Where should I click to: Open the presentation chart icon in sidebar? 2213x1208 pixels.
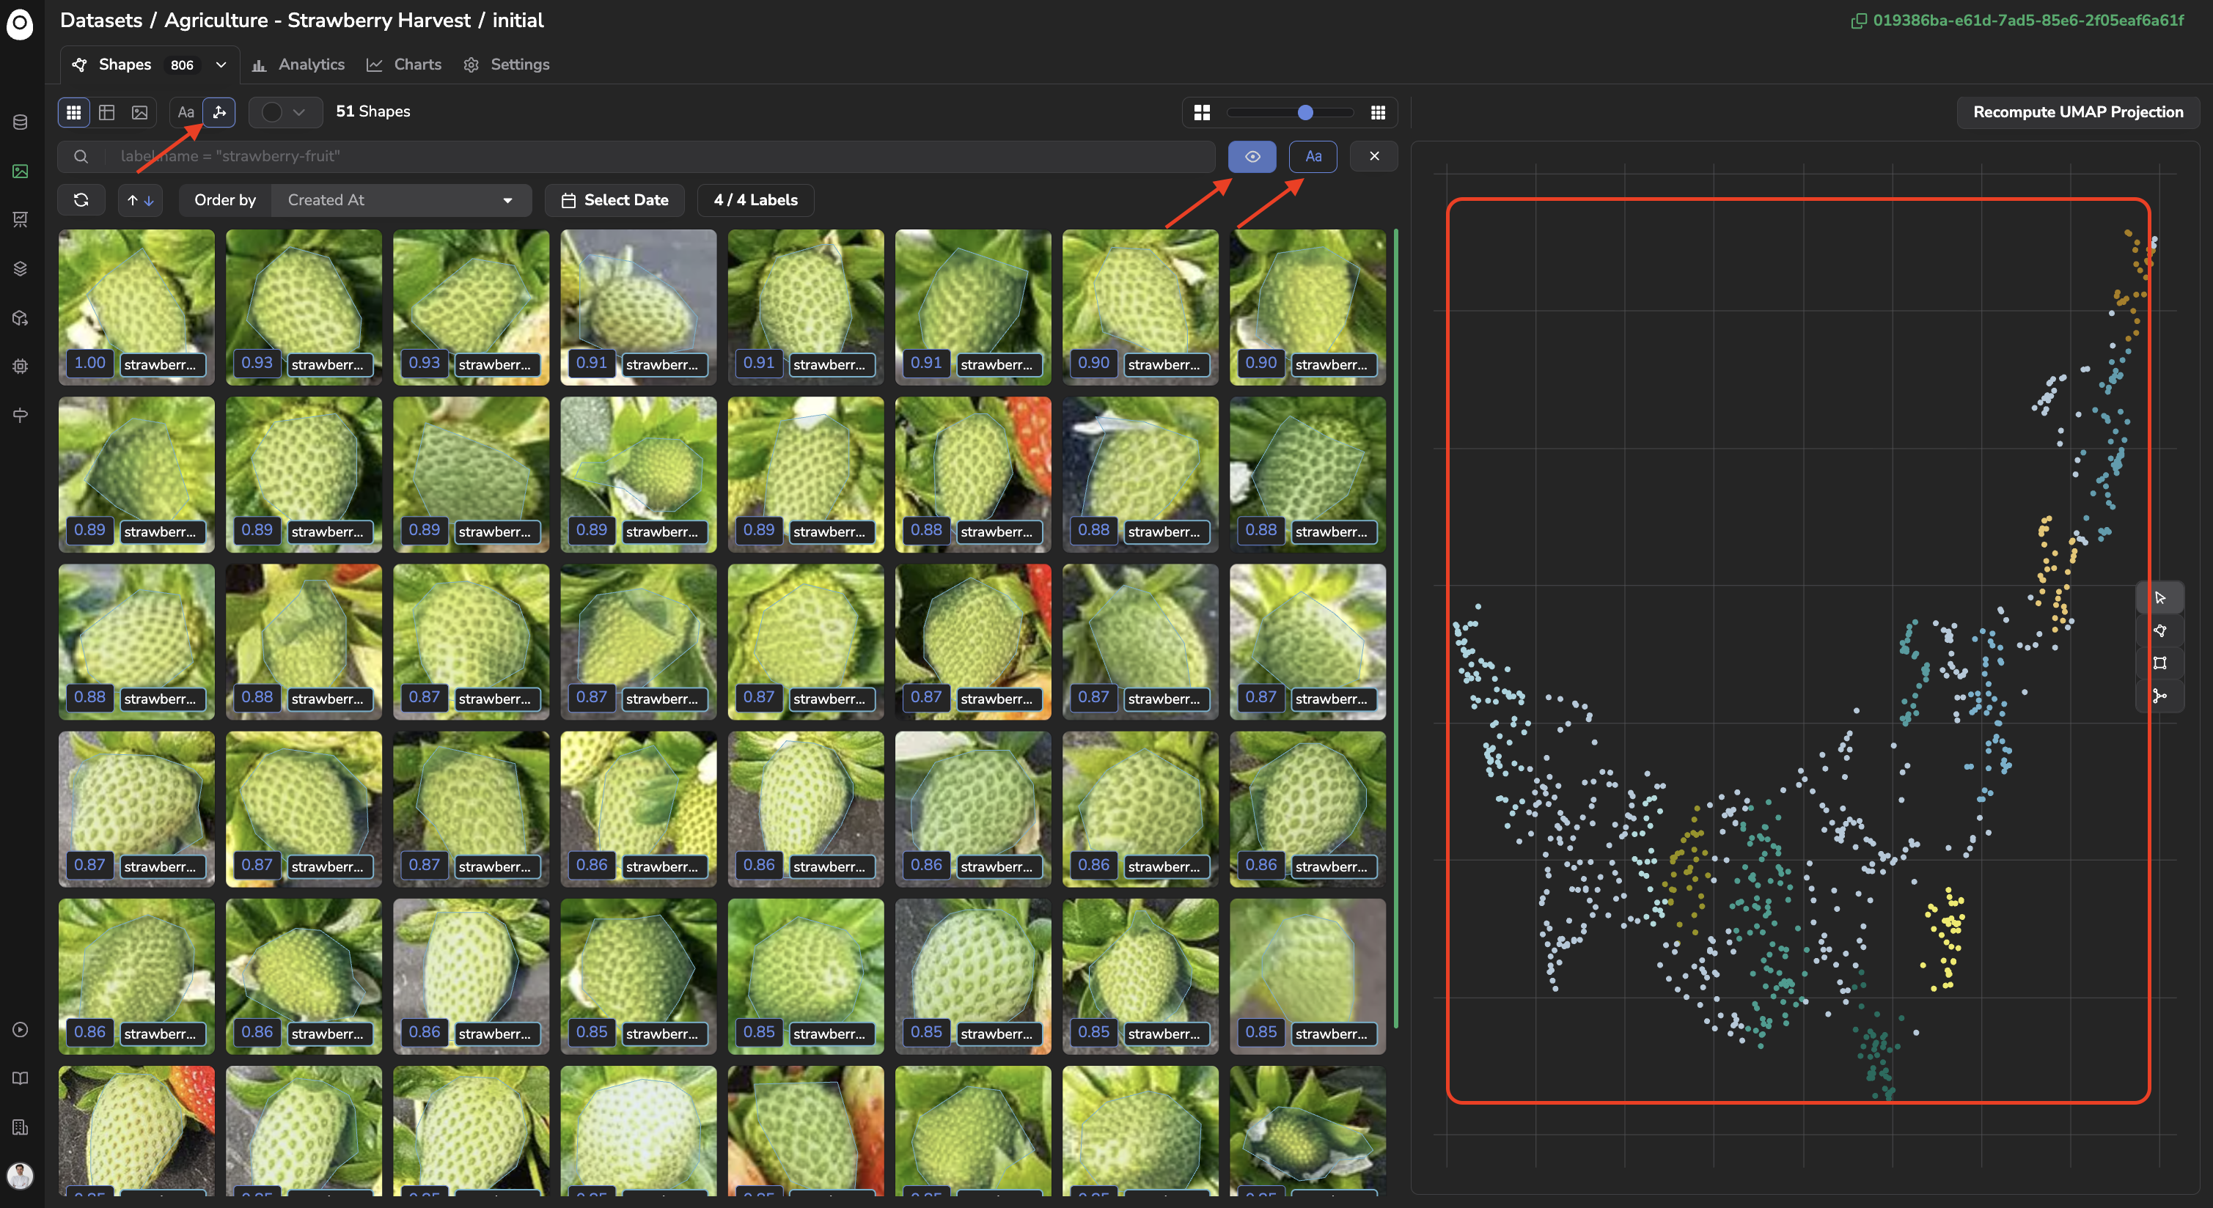[x=21, y=220]
